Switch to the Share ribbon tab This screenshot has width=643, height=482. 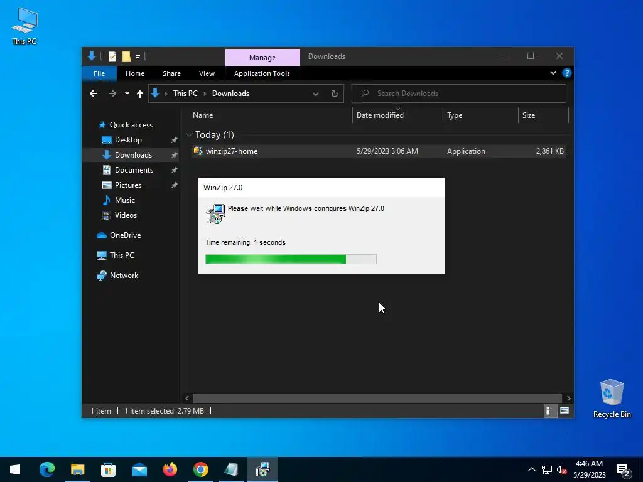tap(171, 73)
